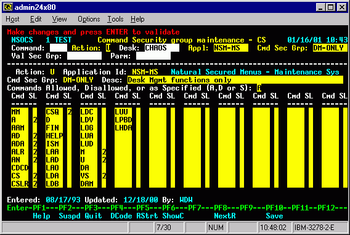Click the ALR command cell
The height and width of the screenshot is (235, 350).
click(x=20, y=152)
